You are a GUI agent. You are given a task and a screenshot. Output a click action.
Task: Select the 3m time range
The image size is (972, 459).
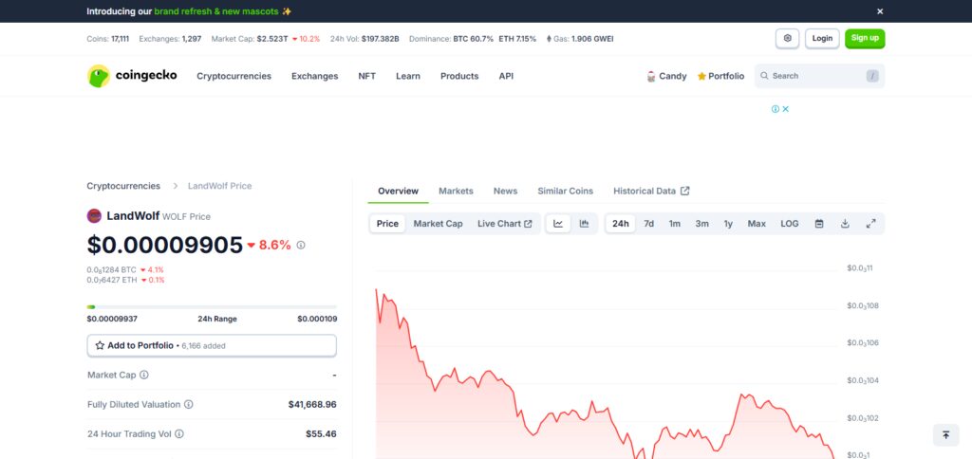tap(701, 224)
